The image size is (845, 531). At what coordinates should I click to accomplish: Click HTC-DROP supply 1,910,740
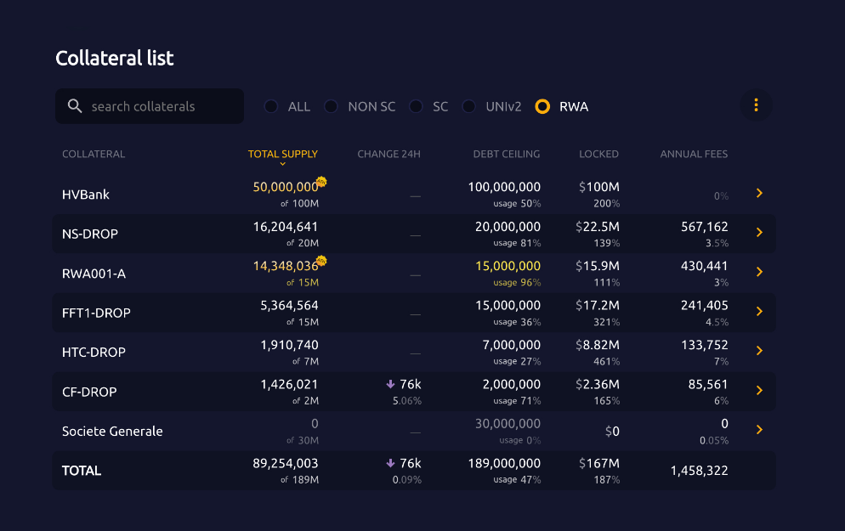point(289,345)
